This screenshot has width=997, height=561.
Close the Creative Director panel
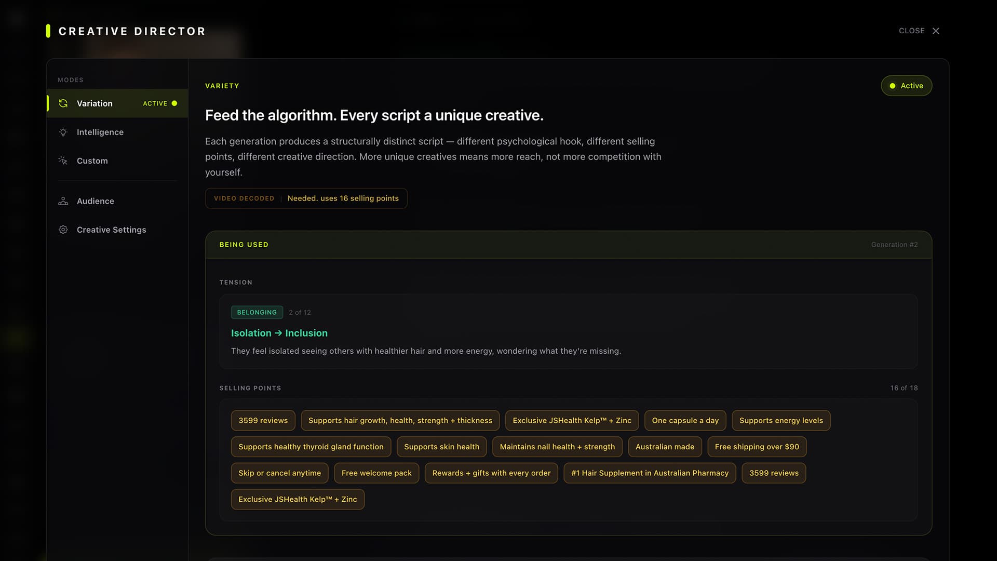tap(919, 31)
